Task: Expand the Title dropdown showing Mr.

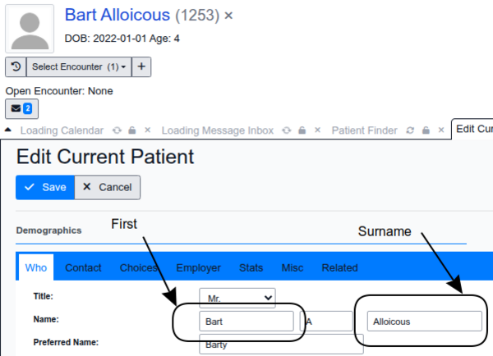Action: (x=237, y=296)
